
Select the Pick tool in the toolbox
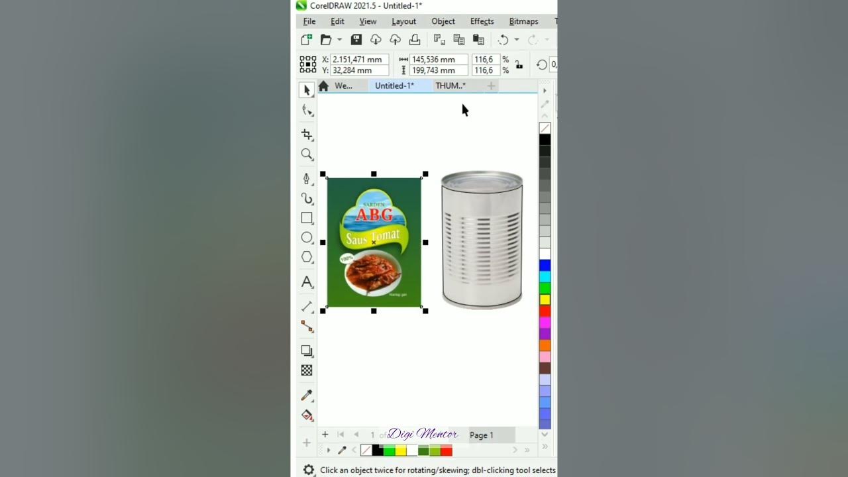(307, 90)
